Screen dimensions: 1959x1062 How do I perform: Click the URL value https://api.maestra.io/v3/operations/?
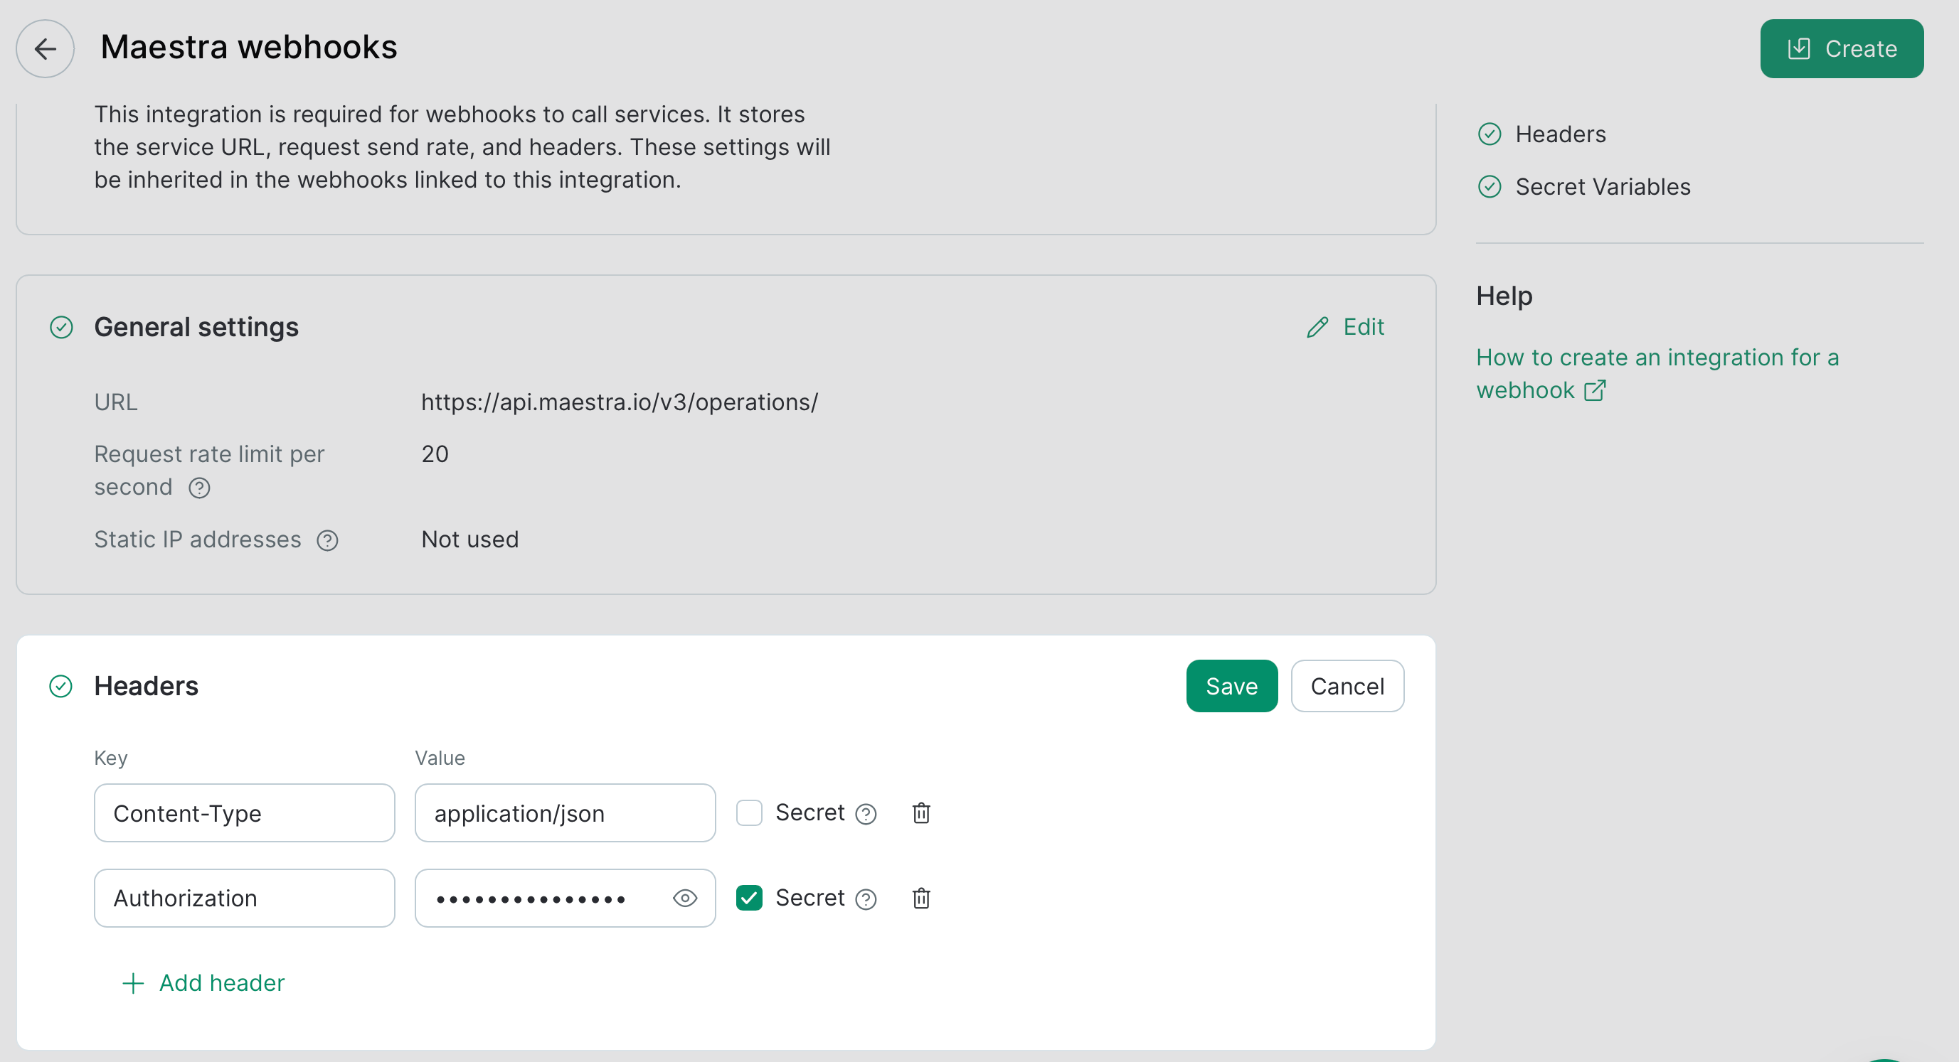[x=619, y=402]
